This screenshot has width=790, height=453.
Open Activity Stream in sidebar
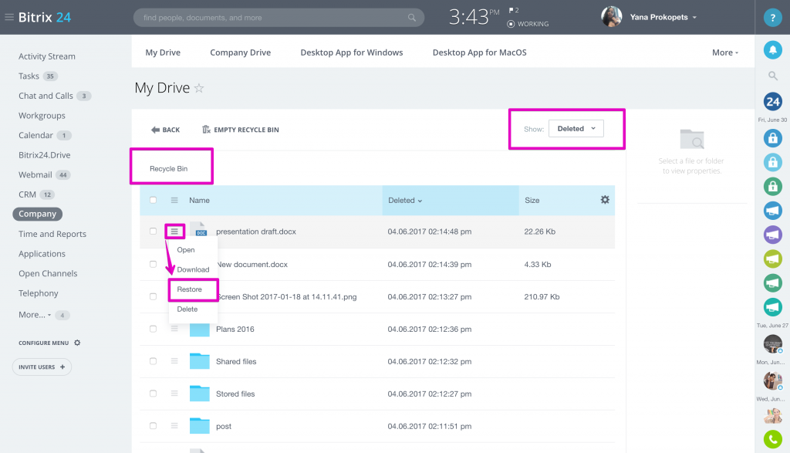tap(47, 56)
